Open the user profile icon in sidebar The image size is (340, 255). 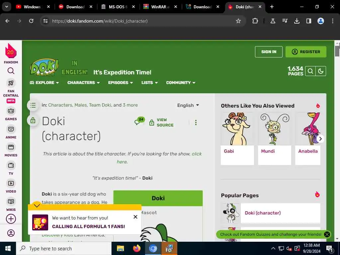point(11,233)
